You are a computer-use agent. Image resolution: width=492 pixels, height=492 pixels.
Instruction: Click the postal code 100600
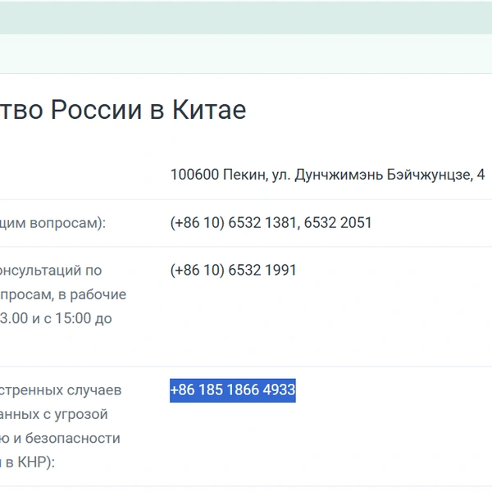tap(194, 175)
